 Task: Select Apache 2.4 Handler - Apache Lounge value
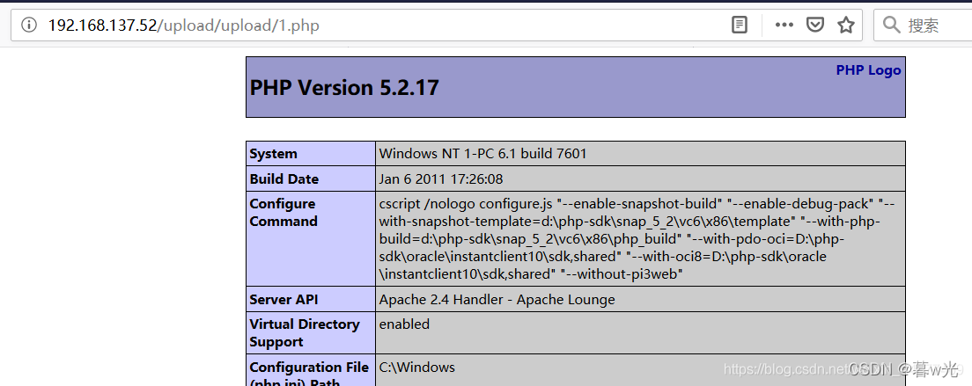497,300
